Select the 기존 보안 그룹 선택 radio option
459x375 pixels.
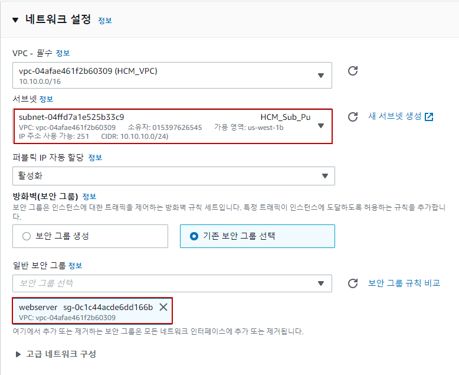coord(257,236)
